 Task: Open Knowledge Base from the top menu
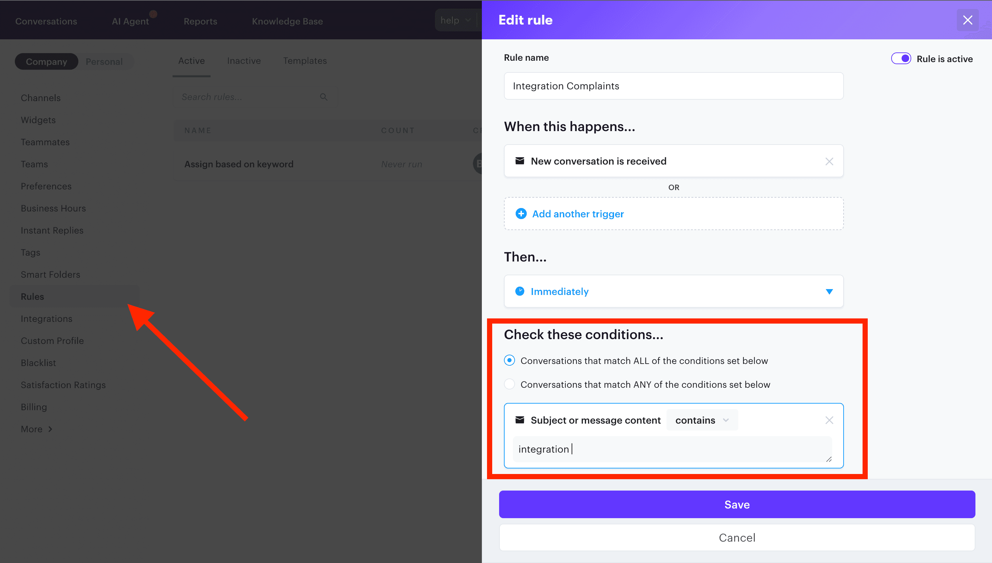click(287, 21)
